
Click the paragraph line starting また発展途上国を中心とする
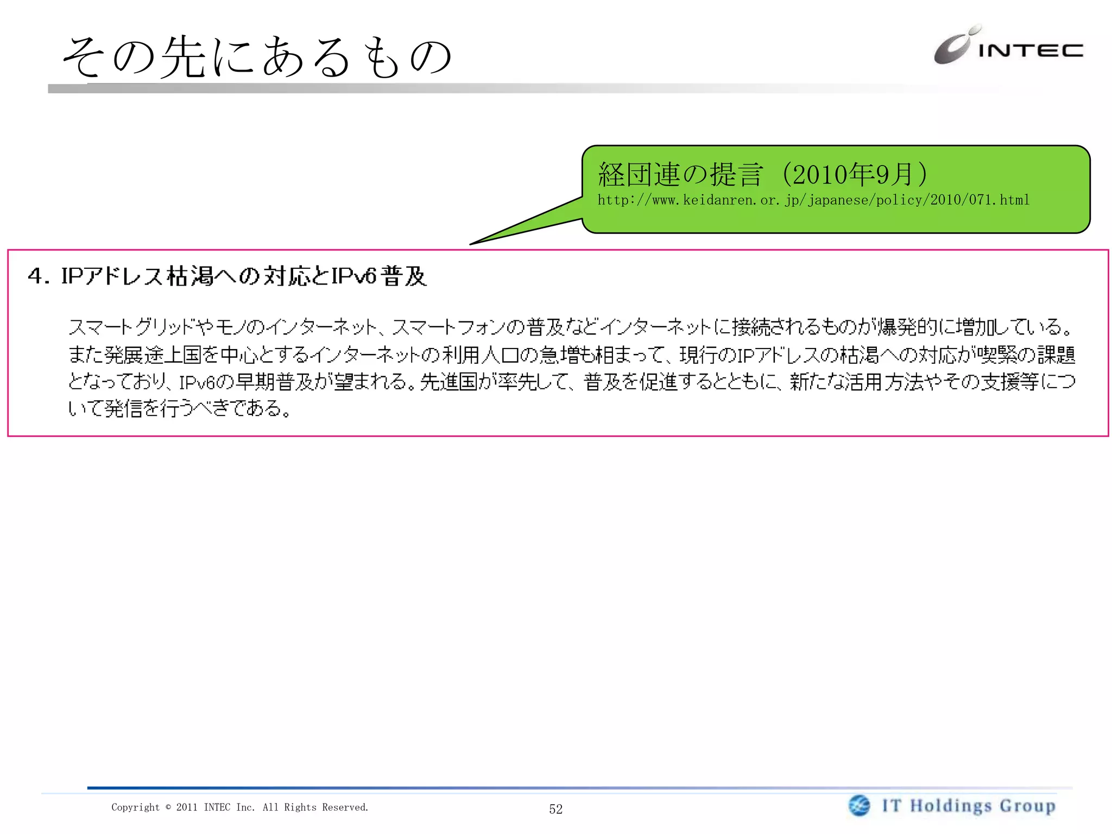tap(572, 355)
